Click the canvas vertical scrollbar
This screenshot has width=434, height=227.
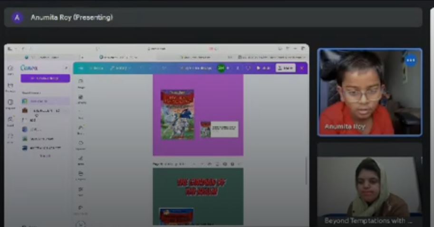tap(306, 170)
